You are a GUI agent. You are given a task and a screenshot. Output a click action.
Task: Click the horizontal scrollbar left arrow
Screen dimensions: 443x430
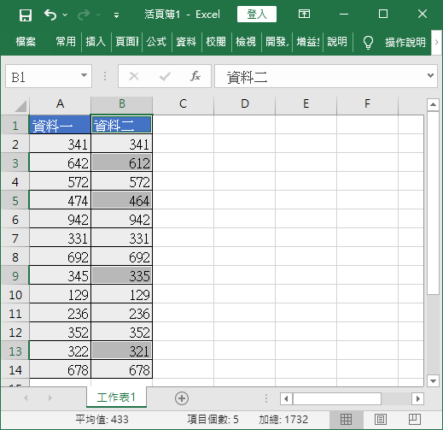point(286,398)
